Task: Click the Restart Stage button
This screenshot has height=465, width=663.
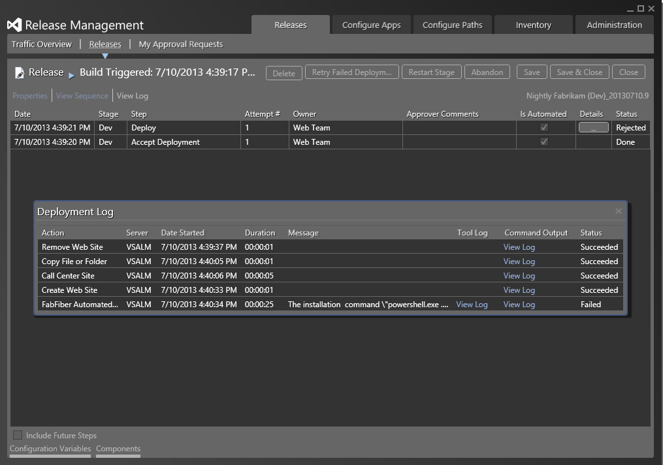Action: [431, 72]
